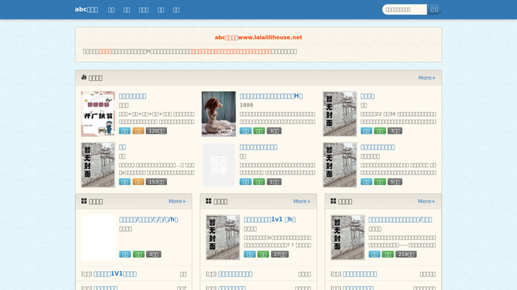Open the book title containing 1v1

[269, 220]
